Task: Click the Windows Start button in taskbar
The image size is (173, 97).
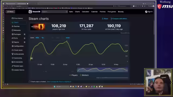Action: click(55, 86)
